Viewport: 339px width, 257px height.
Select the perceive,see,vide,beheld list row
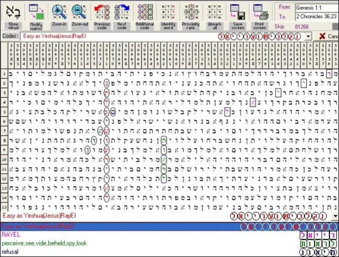click(x=169, y=243)
